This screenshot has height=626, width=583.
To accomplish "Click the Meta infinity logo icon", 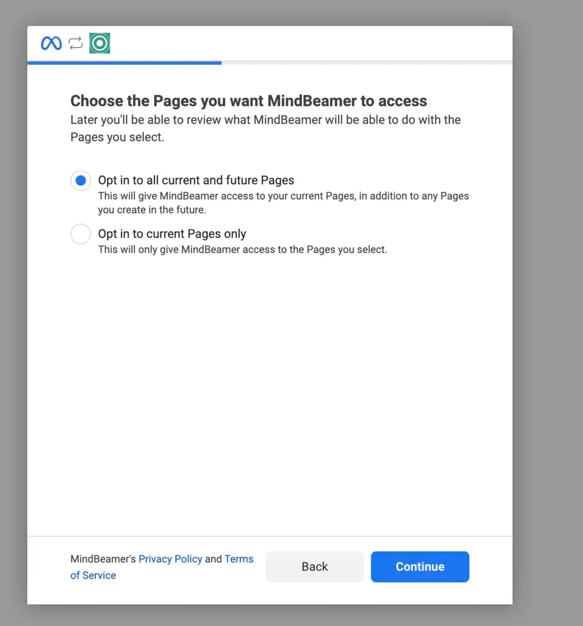I will [x=51, y=43].
